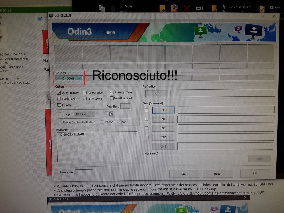Click the Odin3 v3.09 title bar icon

51,15
